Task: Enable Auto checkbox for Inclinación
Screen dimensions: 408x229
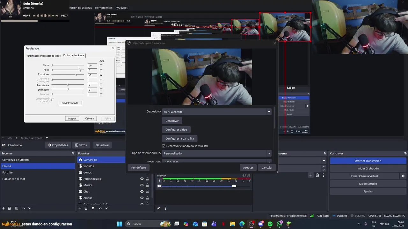Action: [x=101, y=90]
